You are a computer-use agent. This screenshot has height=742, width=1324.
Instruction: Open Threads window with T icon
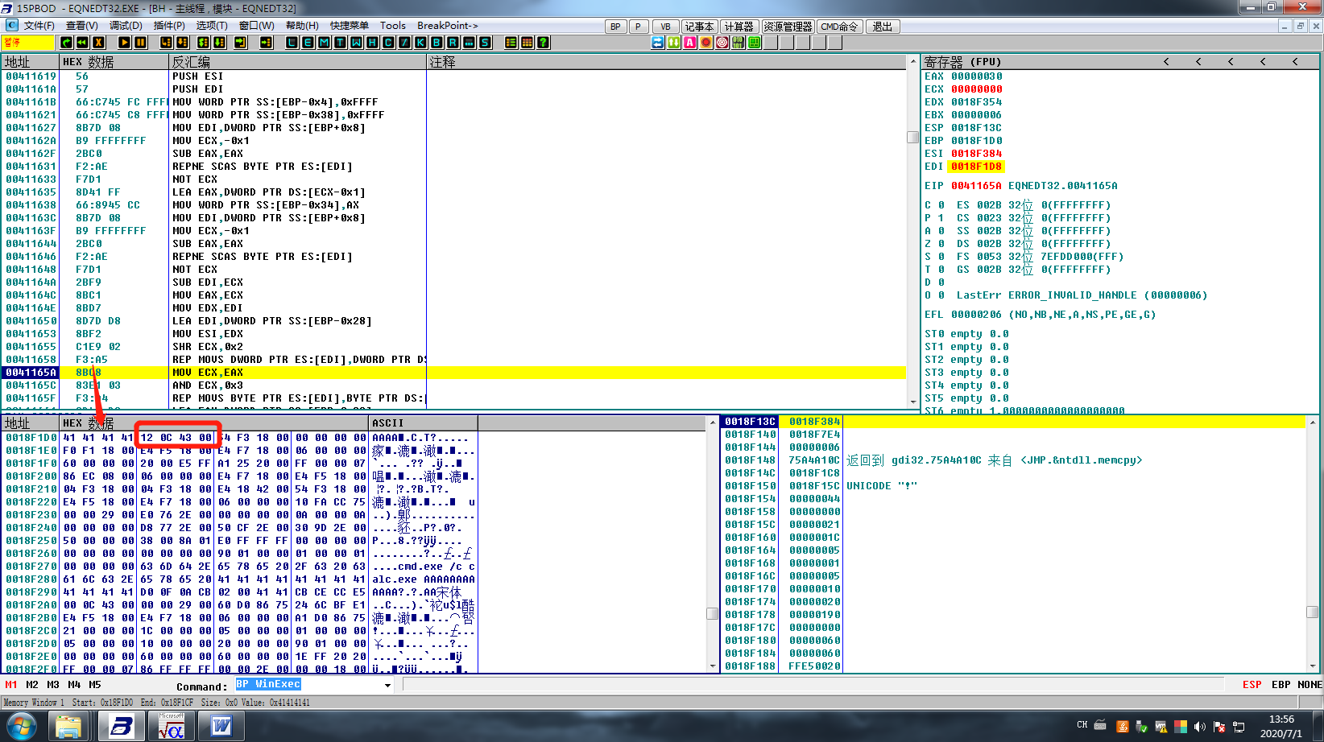(x=341, y=43)
